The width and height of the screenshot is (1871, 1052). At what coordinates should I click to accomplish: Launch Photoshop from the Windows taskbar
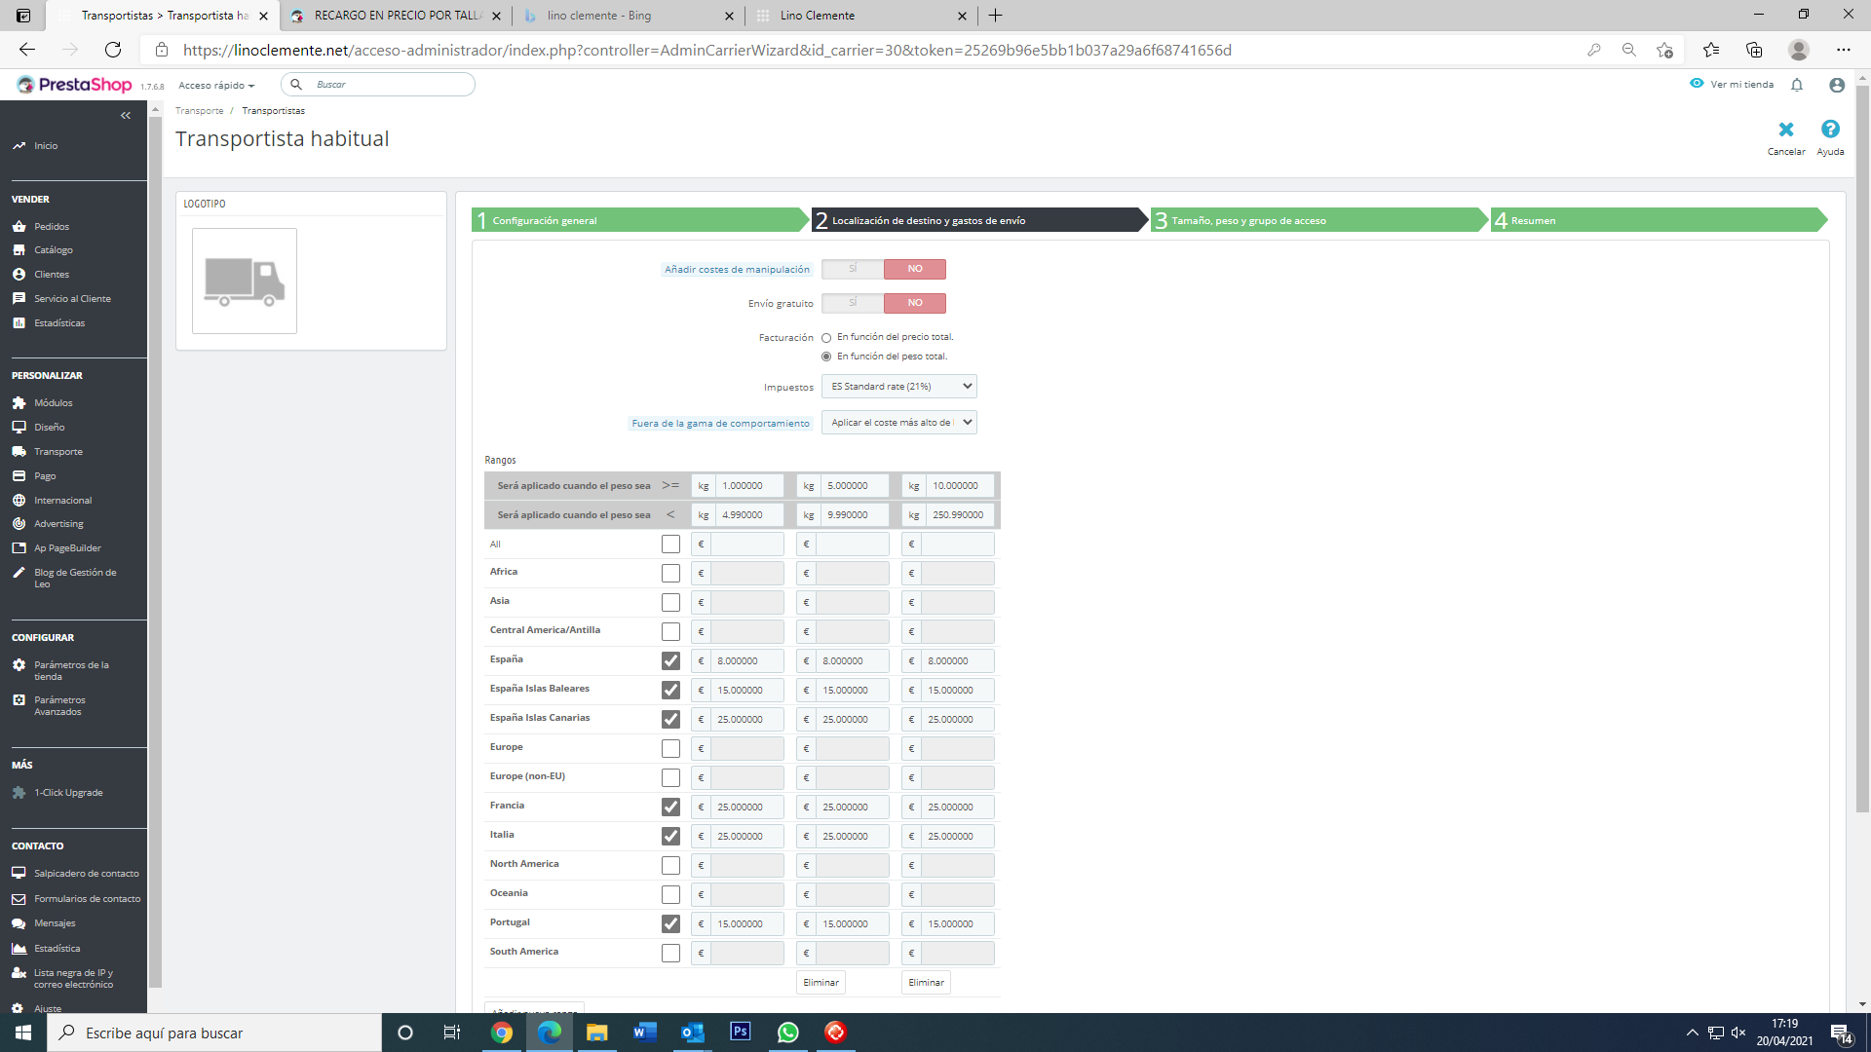[741, 1032]
